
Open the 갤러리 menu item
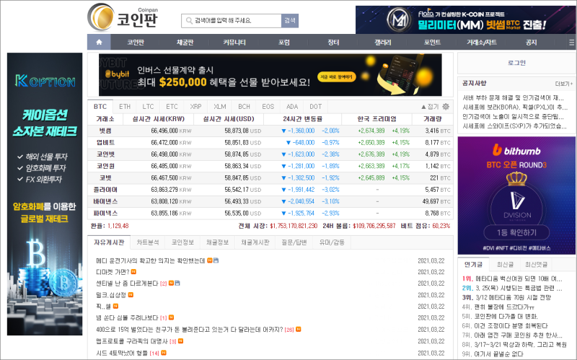[x=383, y=43]
